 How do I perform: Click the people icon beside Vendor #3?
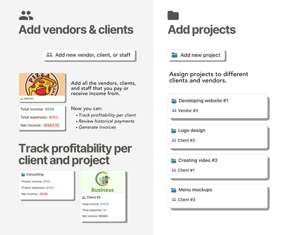(174, 111)
